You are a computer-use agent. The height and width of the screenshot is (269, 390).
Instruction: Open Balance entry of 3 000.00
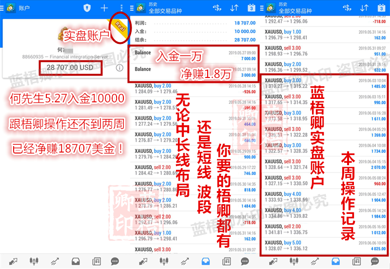pos(195,72)
